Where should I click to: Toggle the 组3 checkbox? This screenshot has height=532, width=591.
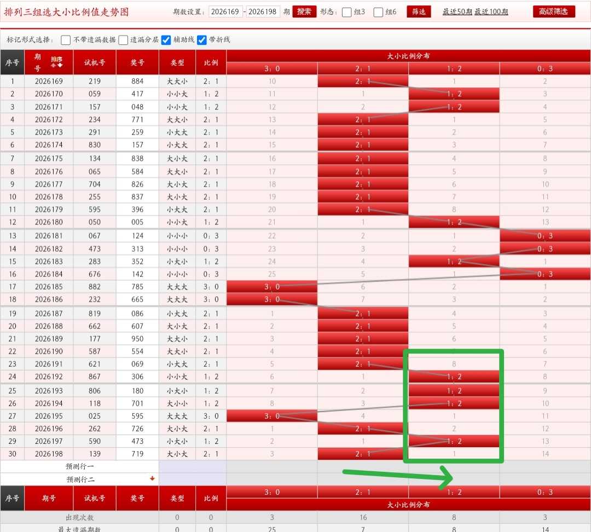(x=346, y=12)
